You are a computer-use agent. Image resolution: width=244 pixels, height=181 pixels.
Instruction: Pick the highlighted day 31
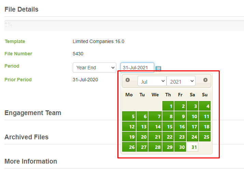pyautogui.click(x=192, y=147)
